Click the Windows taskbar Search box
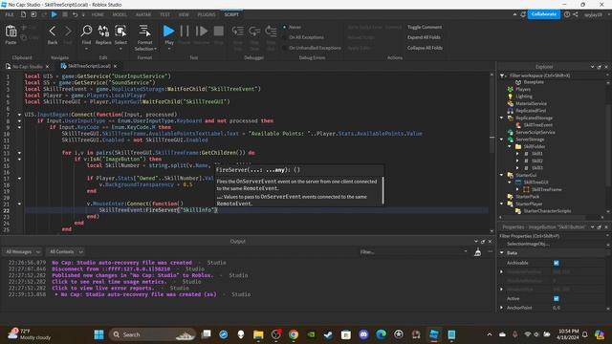The image size is (612, 344). pos(152,334)
